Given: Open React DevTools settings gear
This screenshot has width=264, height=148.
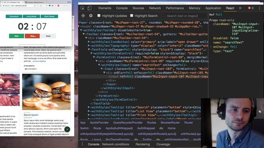Looking at the screenshot, I should click(91, 16).
